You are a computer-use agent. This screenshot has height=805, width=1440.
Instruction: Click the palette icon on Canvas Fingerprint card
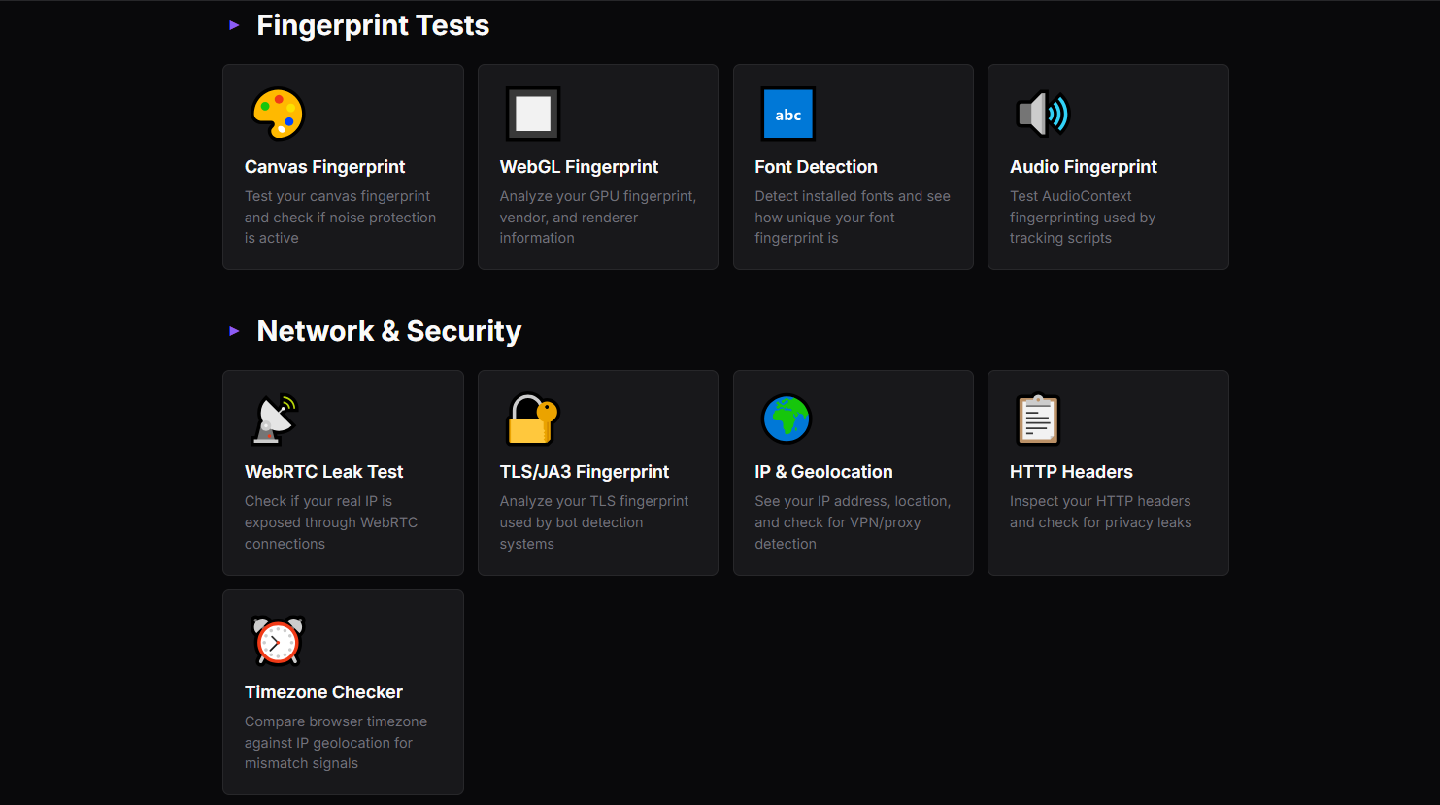point(278,113)
